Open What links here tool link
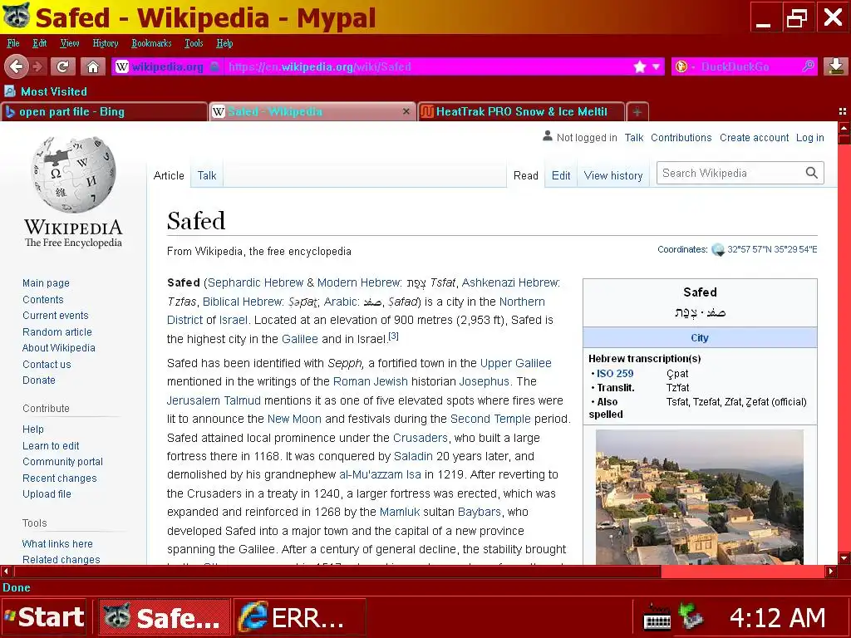Screen dimensions: 851x638 [57, 543]
